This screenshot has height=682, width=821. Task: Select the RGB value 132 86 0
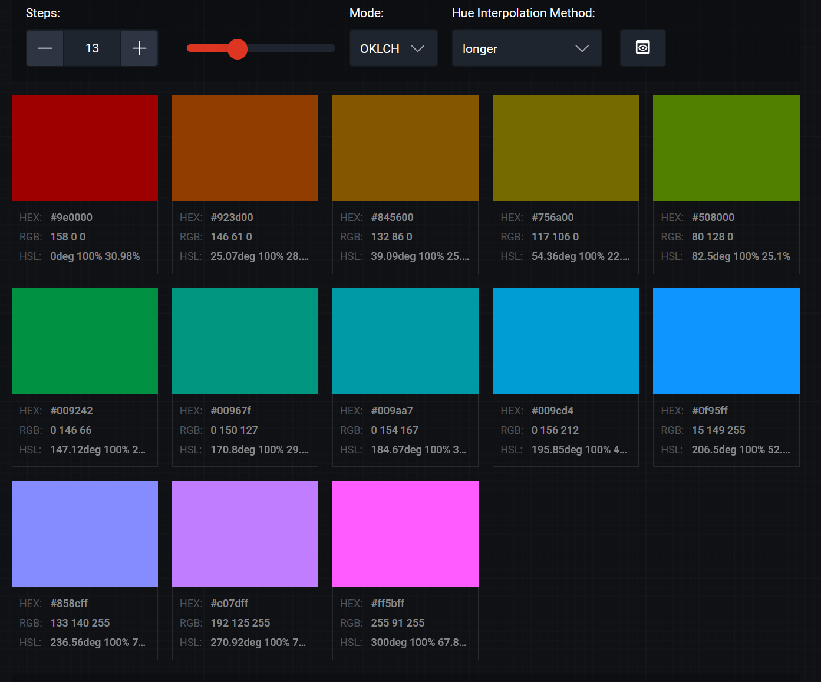[392, 237]
